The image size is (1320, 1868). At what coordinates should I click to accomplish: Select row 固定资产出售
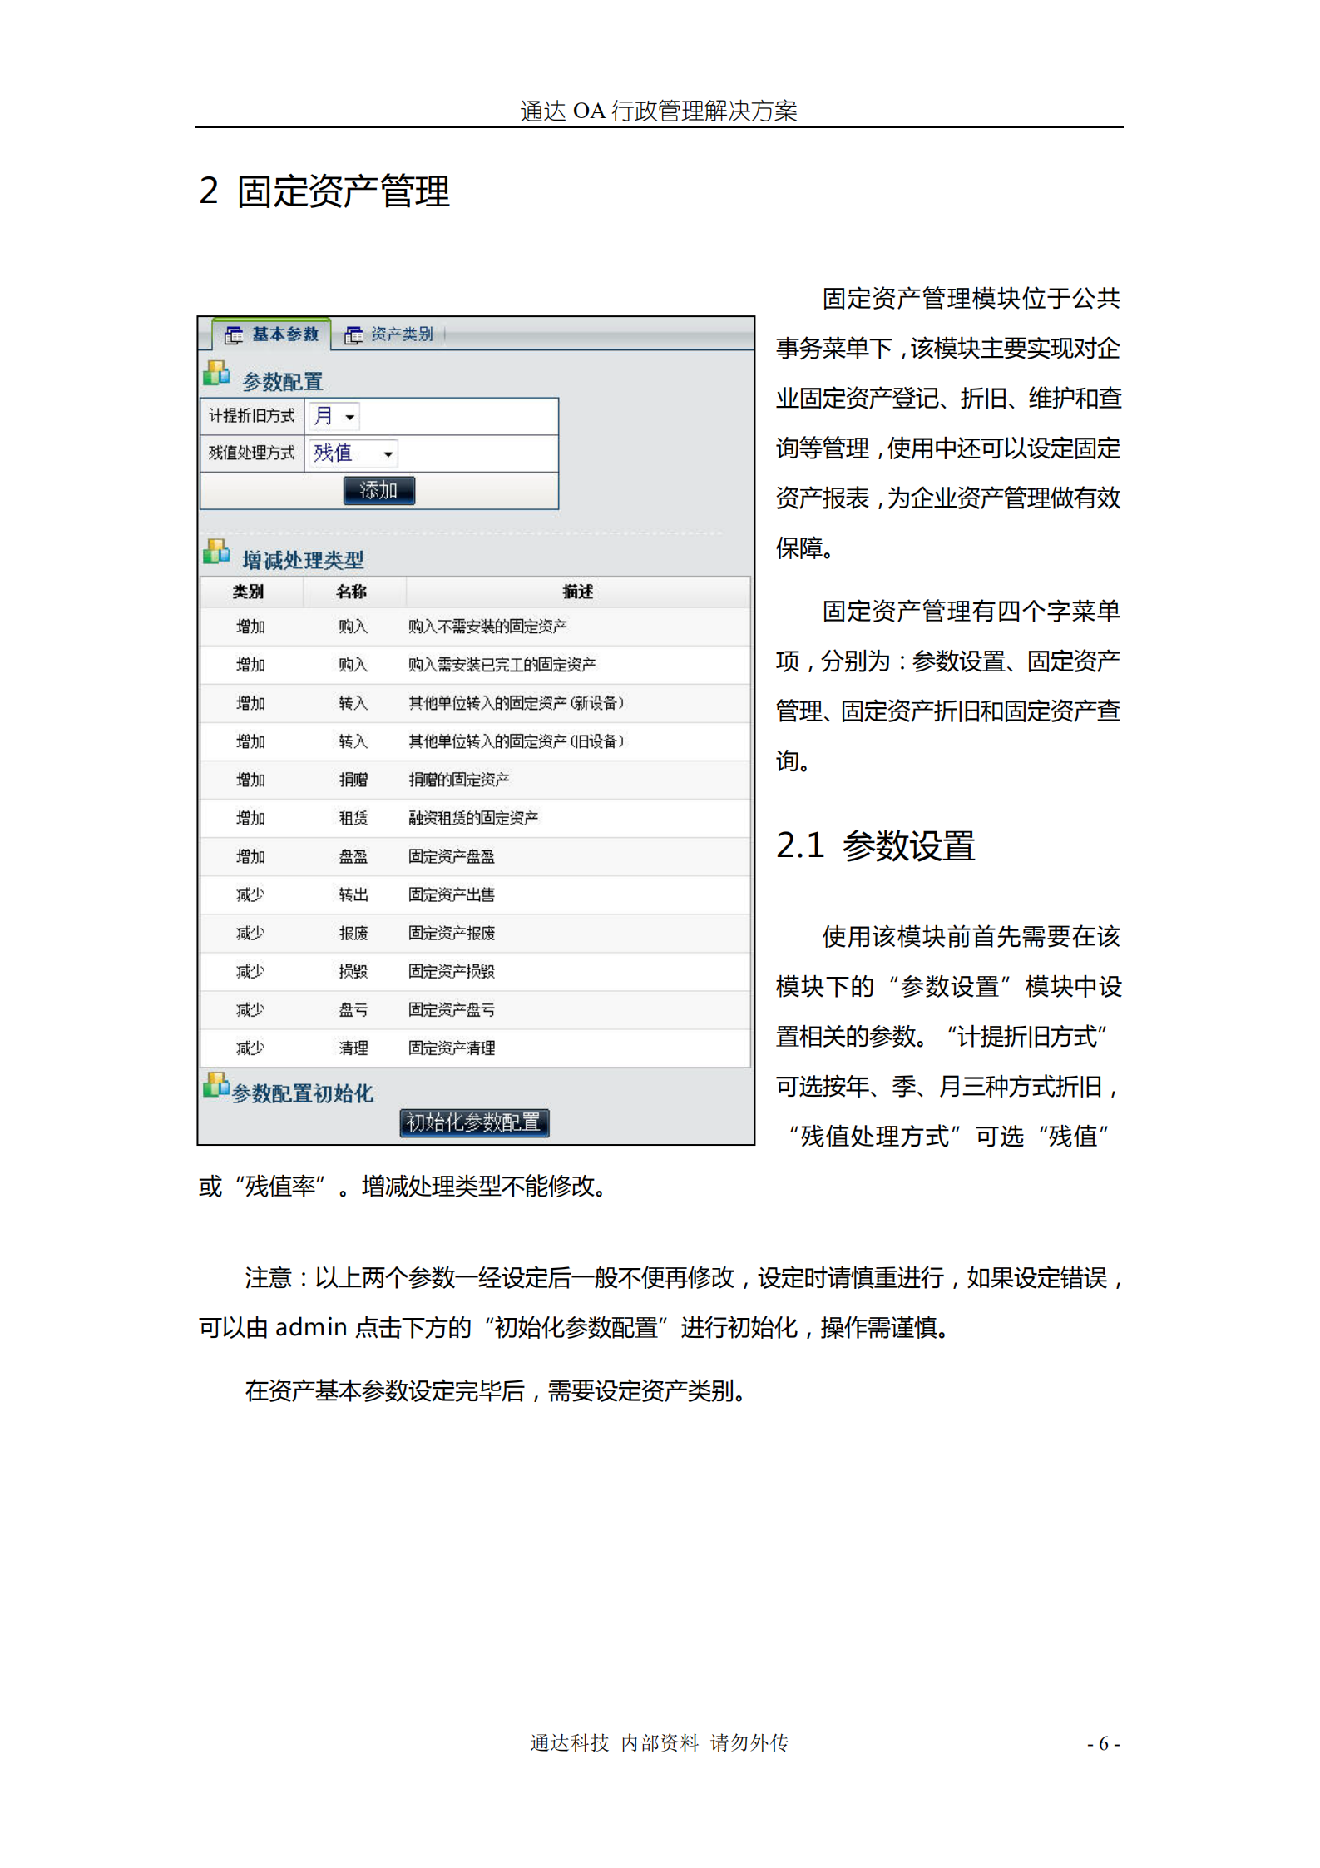pos(475,894)
